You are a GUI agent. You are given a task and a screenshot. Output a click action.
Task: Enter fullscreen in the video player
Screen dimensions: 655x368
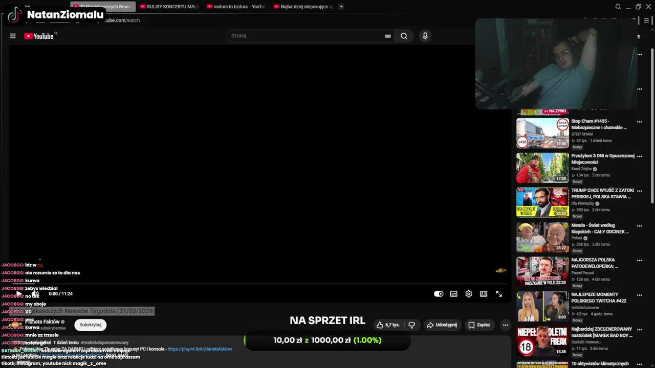499,294
